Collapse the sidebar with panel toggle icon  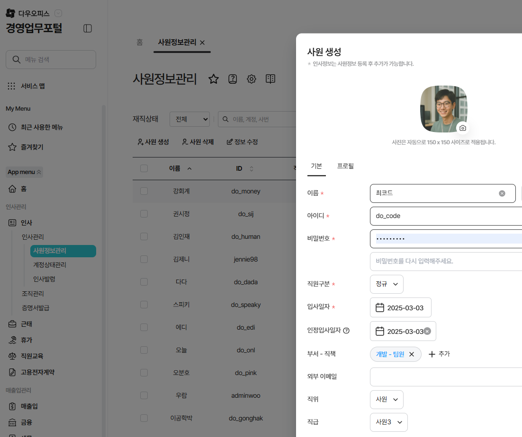[88, 28]
